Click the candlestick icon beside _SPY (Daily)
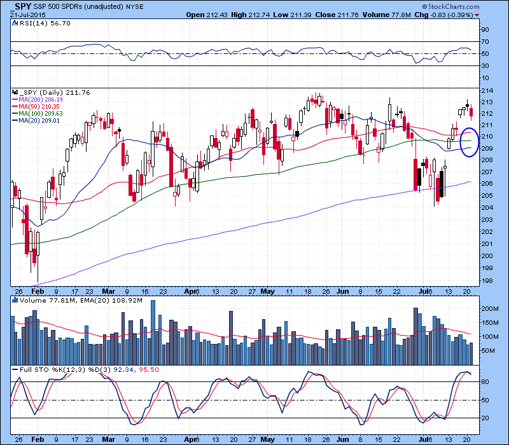The image size is (509, 445). point(15,92)
